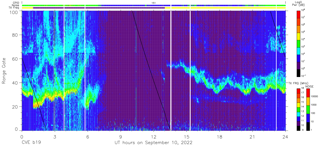Click the white data gap just after 15 UT
This screenshot has height=148, width=321.
tap(190, 70)
